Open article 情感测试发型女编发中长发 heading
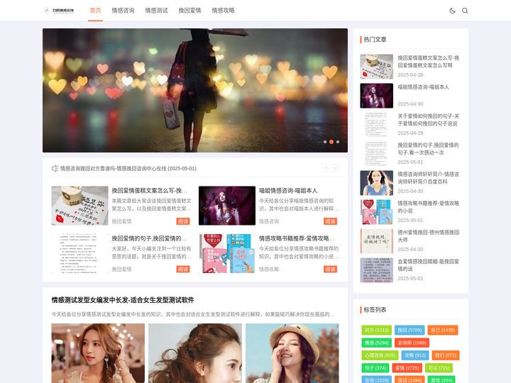 click(123, 300)
